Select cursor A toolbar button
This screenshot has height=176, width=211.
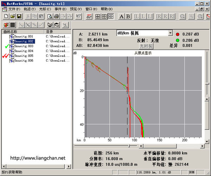(x=122, y=16)
